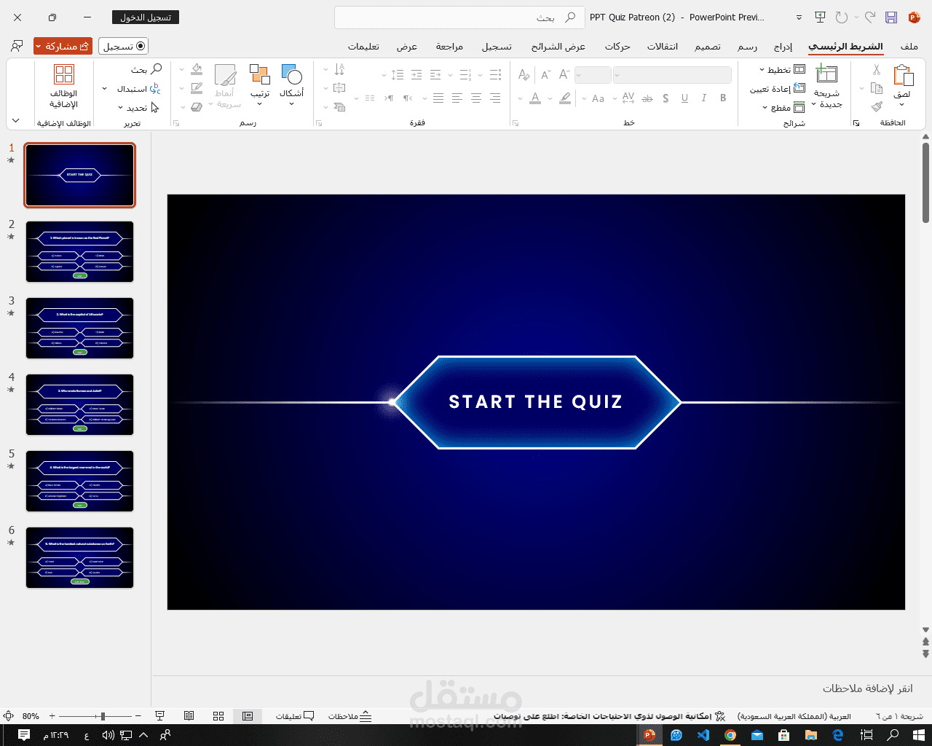The width and height of the screenshot is (932, 746).
Task: Toggle Bold text formatting
Action: [723, 98]
